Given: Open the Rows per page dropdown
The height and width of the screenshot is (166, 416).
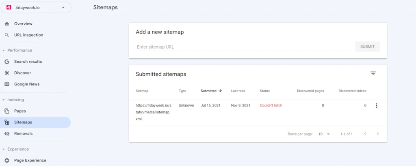Looking at the screenshot, I should point(324,134).
